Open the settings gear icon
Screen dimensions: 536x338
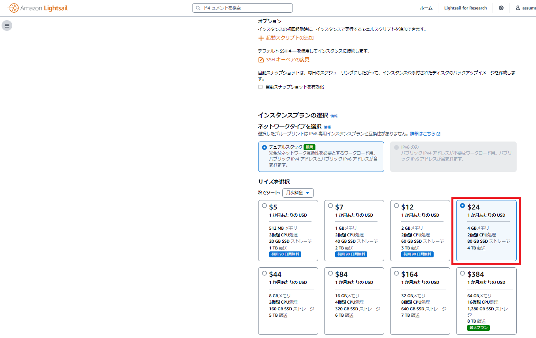coord(501,8)
